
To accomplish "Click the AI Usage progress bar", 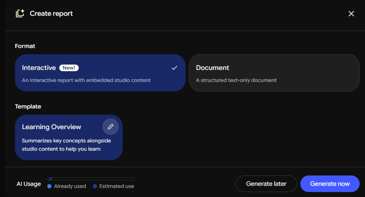I will [91, 179].
